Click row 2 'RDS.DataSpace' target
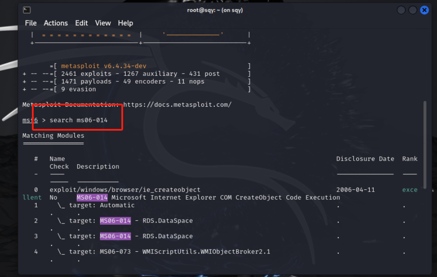The width and height of the screenshot is (437, 277). 168,221
